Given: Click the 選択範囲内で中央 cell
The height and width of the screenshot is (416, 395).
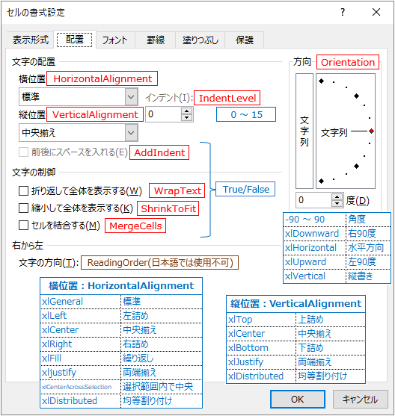Looking at the screenshot, I should 162,387.
